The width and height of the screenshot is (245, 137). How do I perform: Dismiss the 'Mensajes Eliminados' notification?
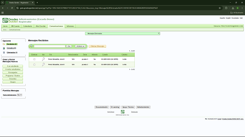click(x=158, y=33)
